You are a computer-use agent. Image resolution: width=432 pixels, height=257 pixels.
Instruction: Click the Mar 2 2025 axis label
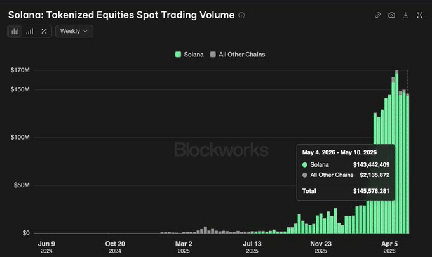point(184,247)
